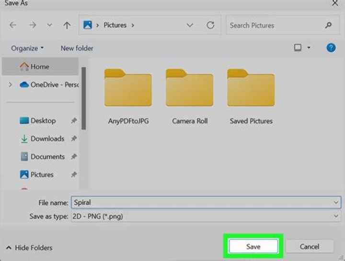Select OneDrive - Personal in sidebar
This screenshot has height=261, width=345.
[x=49, y=84]
